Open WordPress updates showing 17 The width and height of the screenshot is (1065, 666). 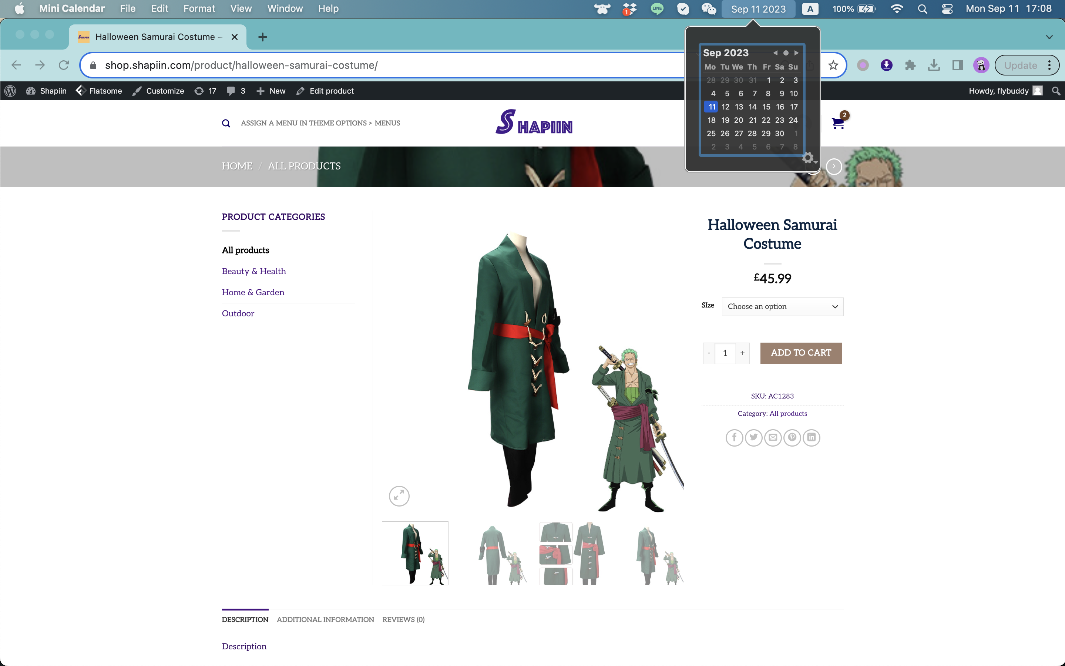(205, 91)
